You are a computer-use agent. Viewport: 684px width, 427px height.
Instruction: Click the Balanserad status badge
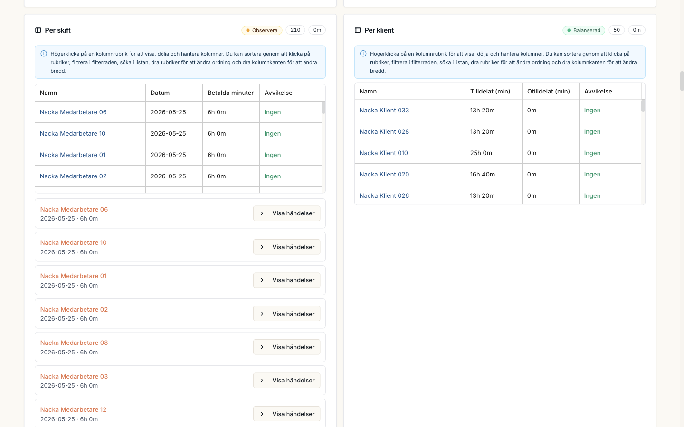pyautogui.click(x=584, y=30)
